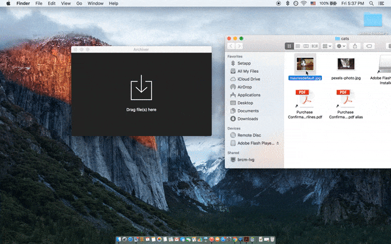Viewport: 391px width, 244px height.
Task: Open the Finder menu
Action: [x=23, y=3]
